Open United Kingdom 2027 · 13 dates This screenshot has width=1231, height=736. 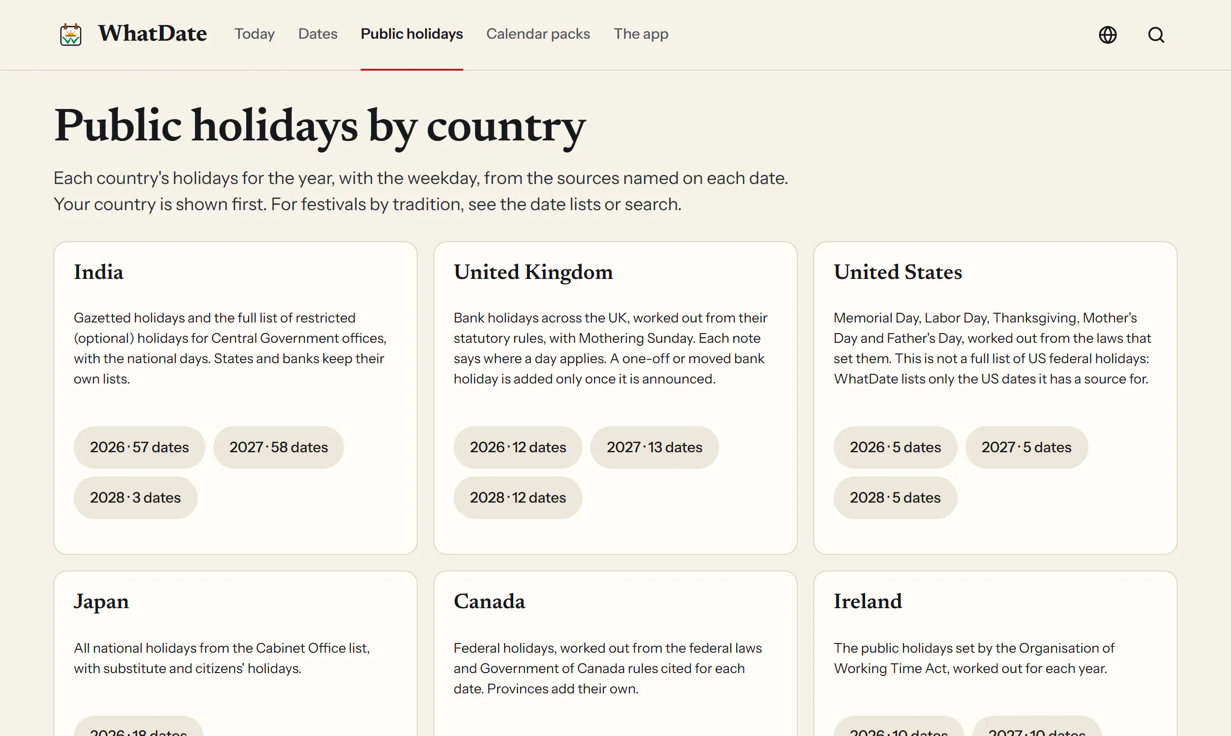(x=654, y=447)
